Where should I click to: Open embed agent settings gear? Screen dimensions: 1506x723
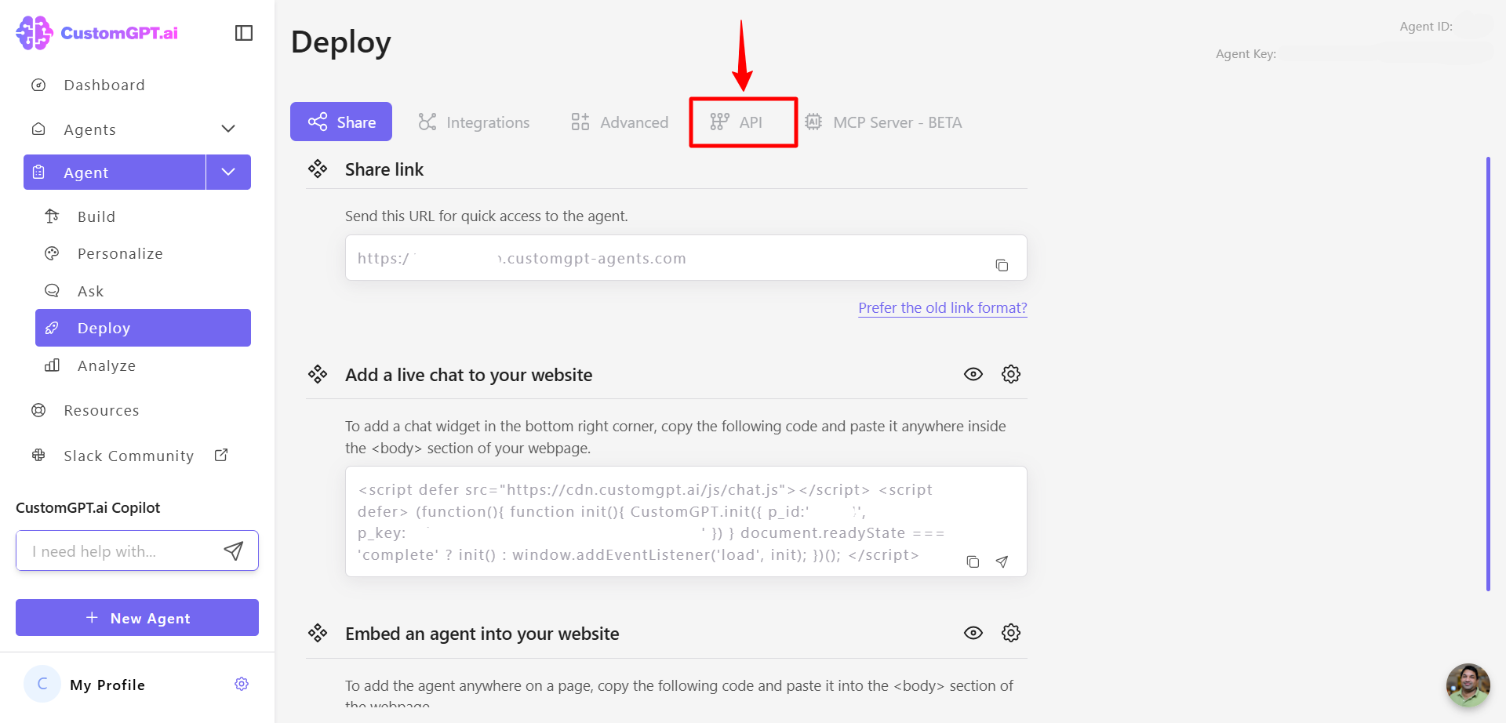[x=1011, y=633]
